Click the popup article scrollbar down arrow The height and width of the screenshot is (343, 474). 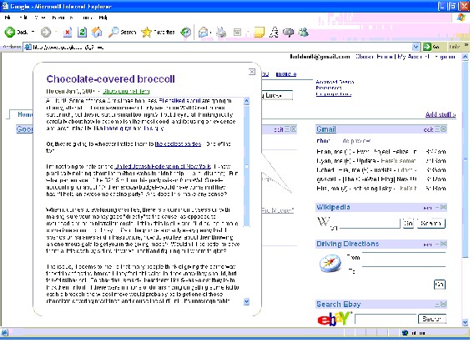246,301
